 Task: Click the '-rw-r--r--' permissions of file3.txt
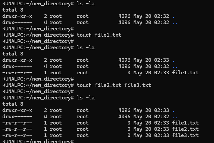click(x=17, y=135)
